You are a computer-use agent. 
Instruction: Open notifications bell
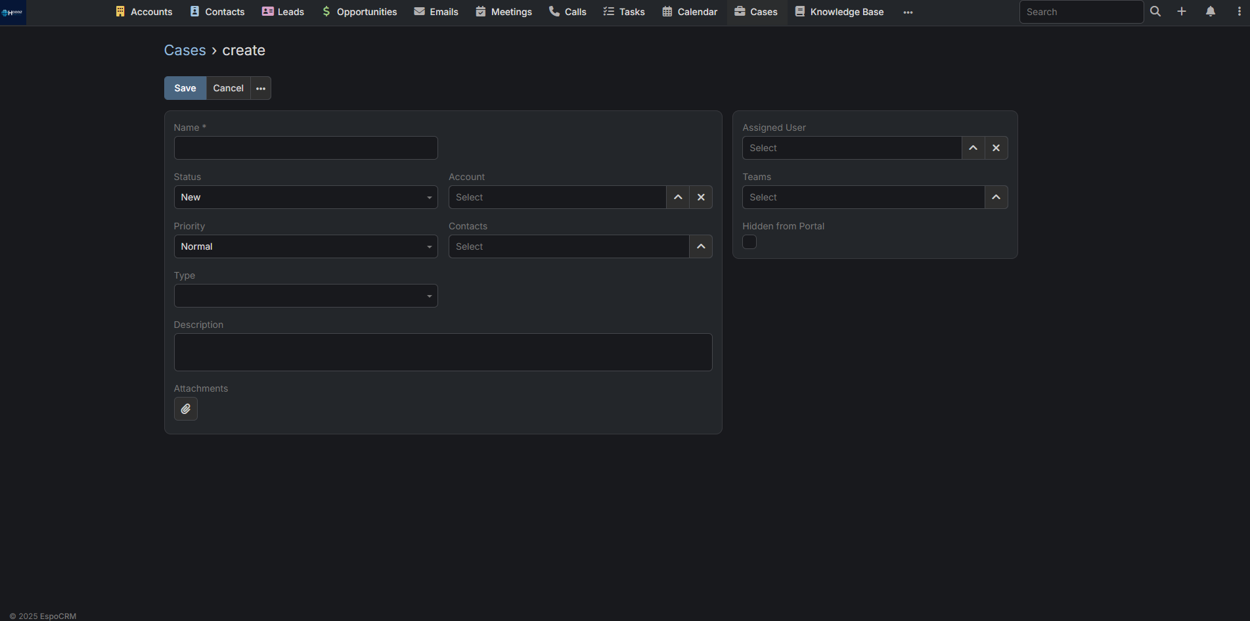(1211, 12)
